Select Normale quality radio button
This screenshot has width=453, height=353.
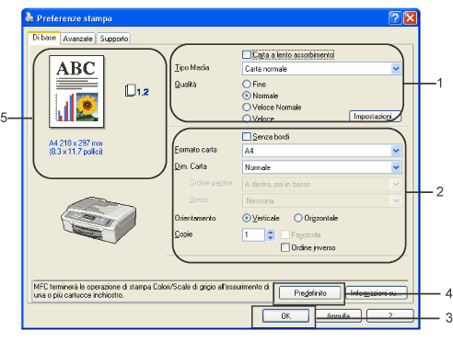tap(247, 96)
